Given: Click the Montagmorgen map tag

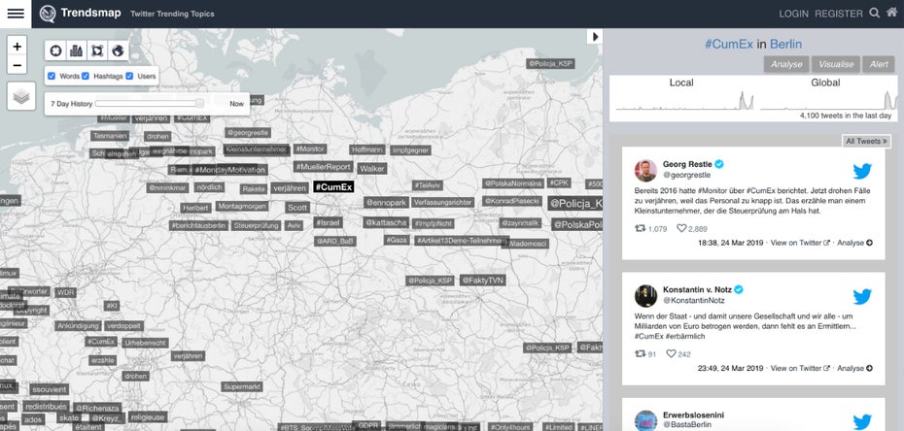Looking at the screenshot, I should pos(242,206).
